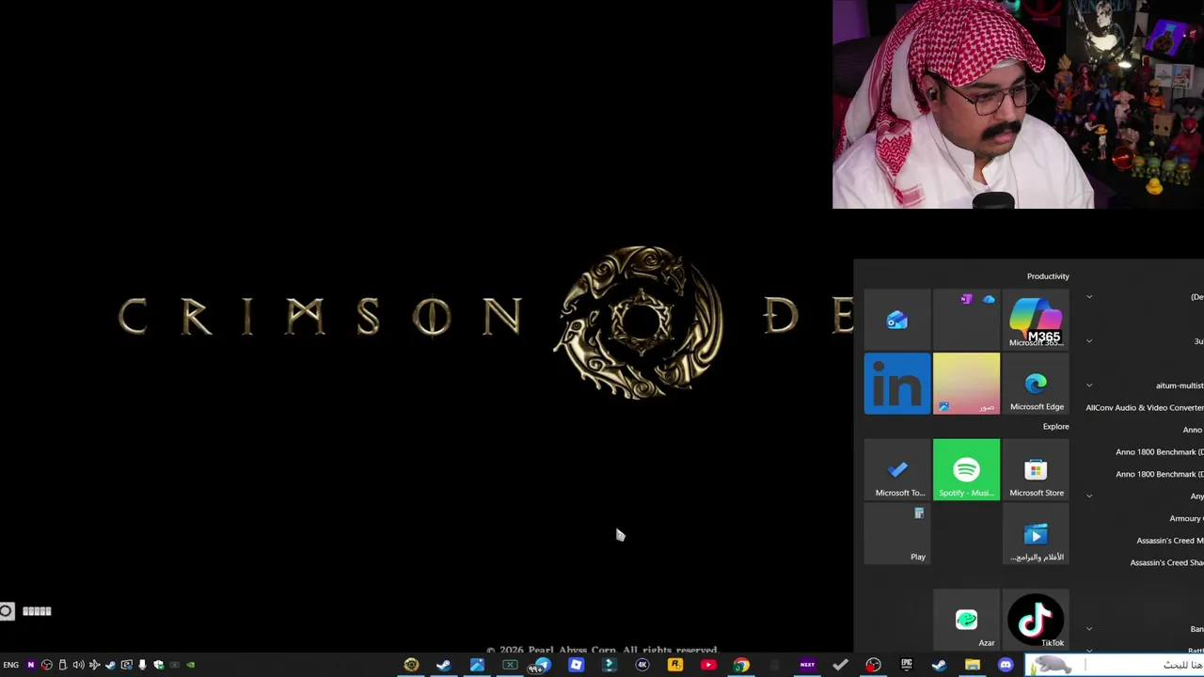Click the Productivity group header
Screen dimensions: 1204x677
click(x=1048, y=276)
